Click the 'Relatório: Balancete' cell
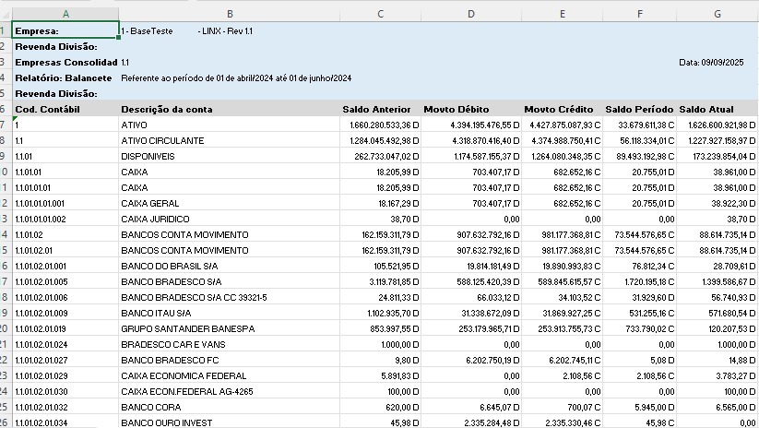Viewport: 759px width, 428px height. pyautogui.click(x=65, y=78)
